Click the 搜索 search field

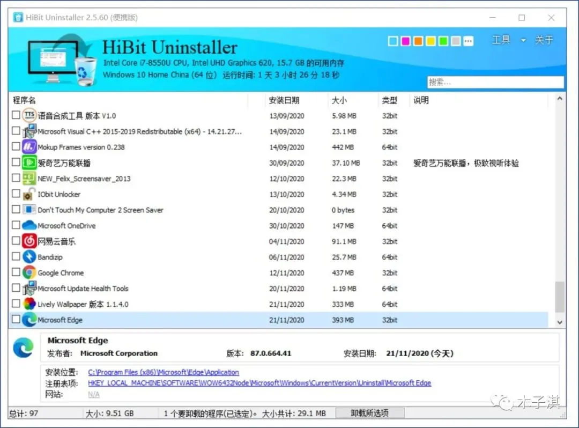(x=495, y=82)
